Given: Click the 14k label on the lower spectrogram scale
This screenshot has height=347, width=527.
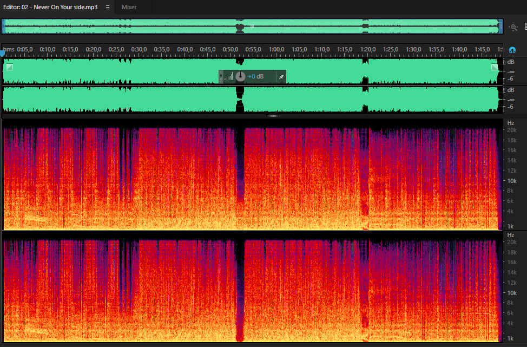Looking at the screenshot, I should (512, 272).
